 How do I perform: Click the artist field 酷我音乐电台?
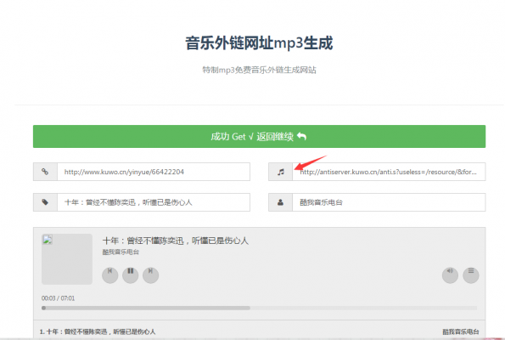389,202
